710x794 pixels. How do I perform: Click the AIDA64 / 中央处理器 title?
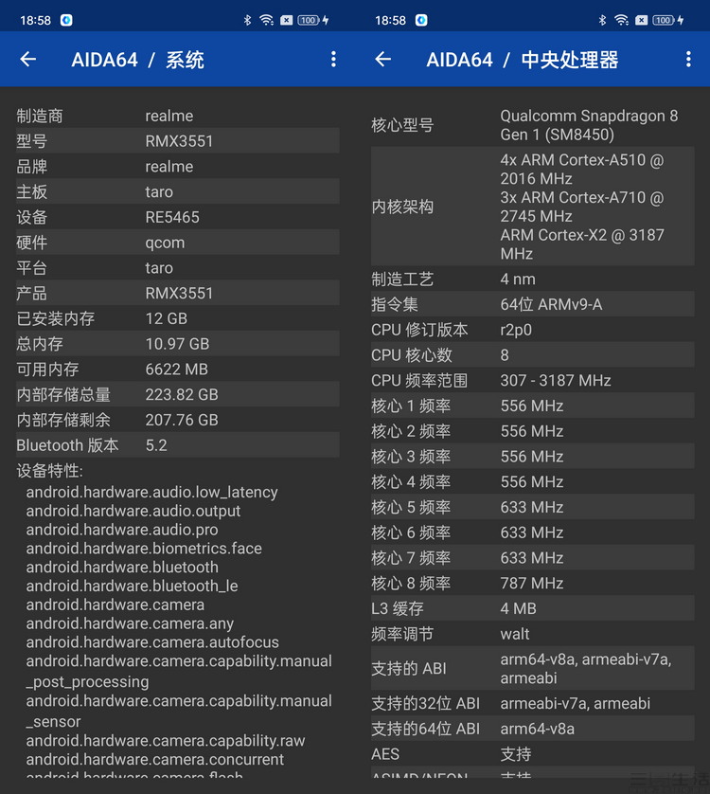[522, 60]
